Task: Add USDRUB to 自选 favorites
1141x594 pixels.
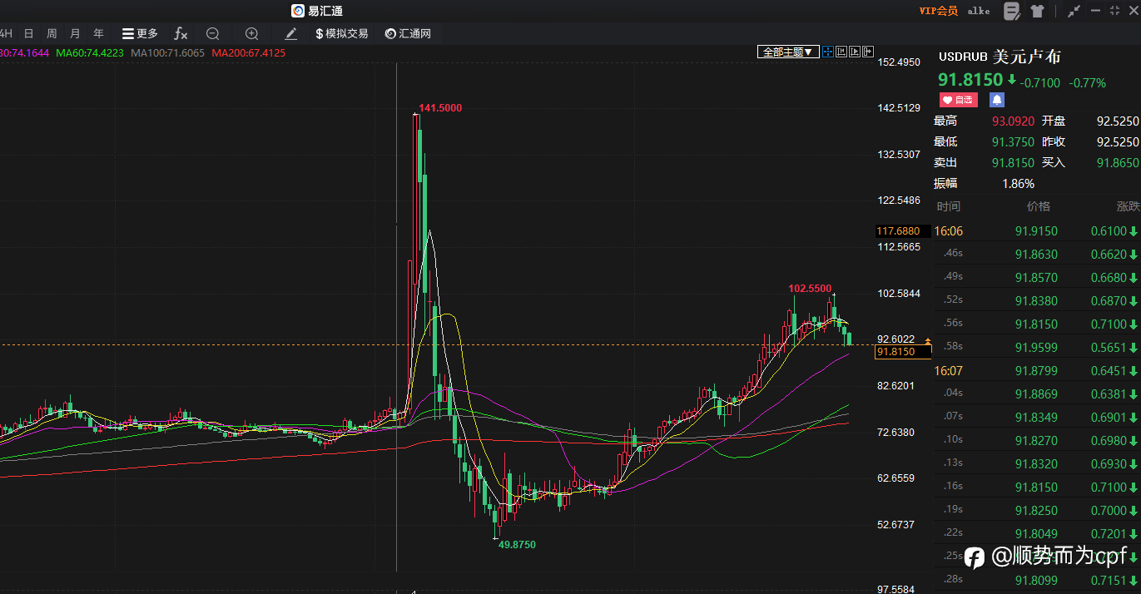Action: point(958,100)
